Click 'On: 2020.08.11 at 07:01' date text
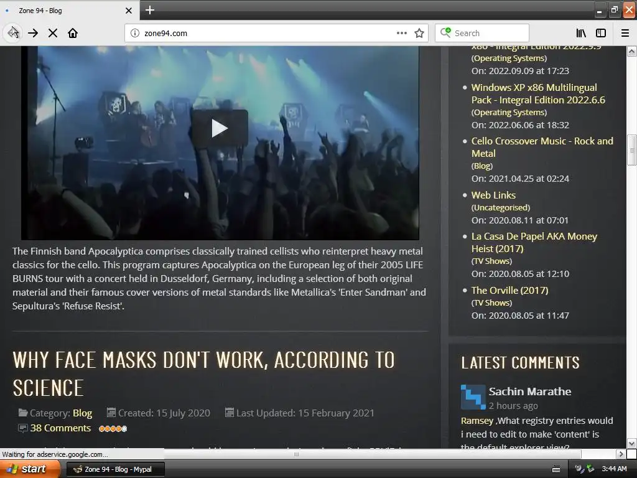Image resolution: width=637 pixels, height=478 pixels. [519, 220]
